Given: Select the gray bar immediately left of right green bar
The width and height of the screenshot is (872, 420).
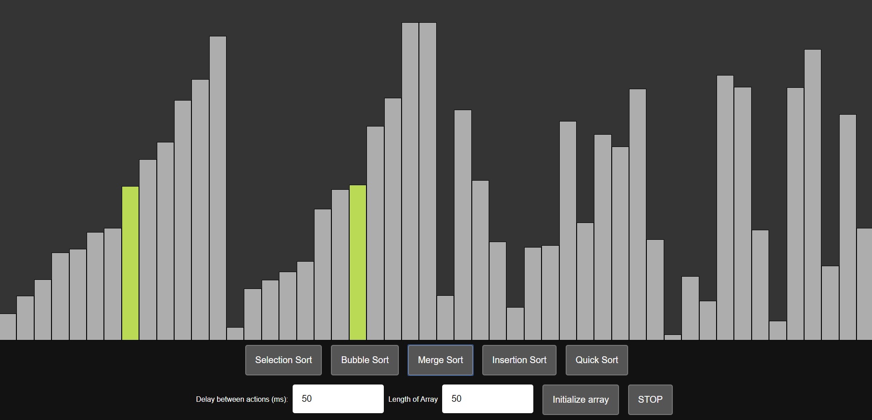Looking at the screenshot, I should pos(340,265).
